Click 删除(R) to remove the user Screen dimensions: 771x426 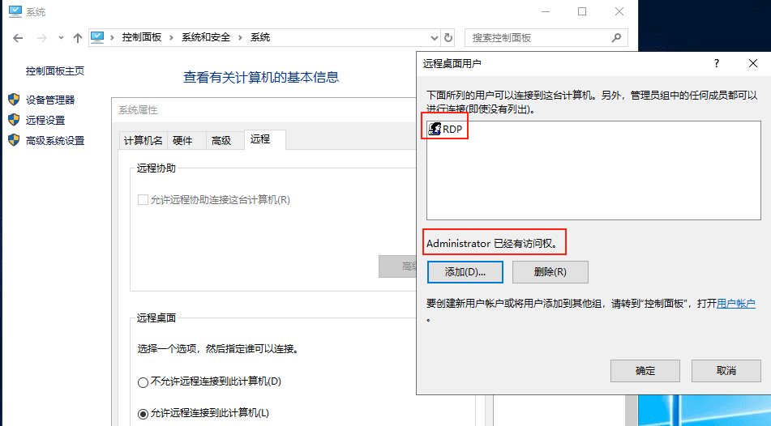pos(550,272)
